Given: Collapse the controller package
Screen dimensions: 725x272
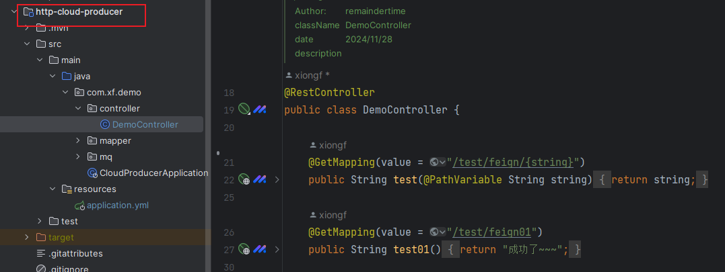Looking at the screenshot, I should (77, 108).
